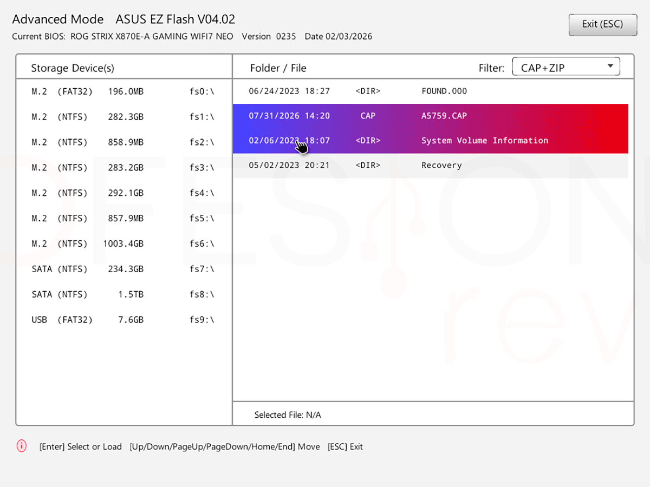Click the Filter: label
This screenshot has width=650, height=487.
click(491, 68)
